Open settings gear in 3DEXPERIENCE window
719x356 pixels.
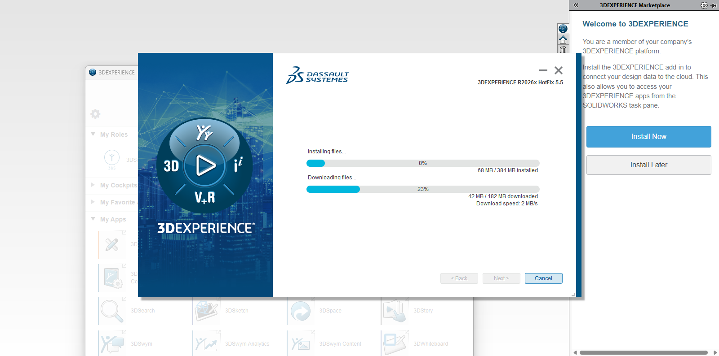pos(95,114)
